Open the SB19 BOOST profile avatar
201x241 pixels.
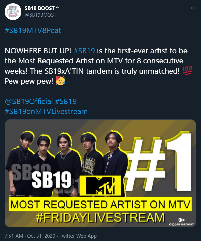13,12
